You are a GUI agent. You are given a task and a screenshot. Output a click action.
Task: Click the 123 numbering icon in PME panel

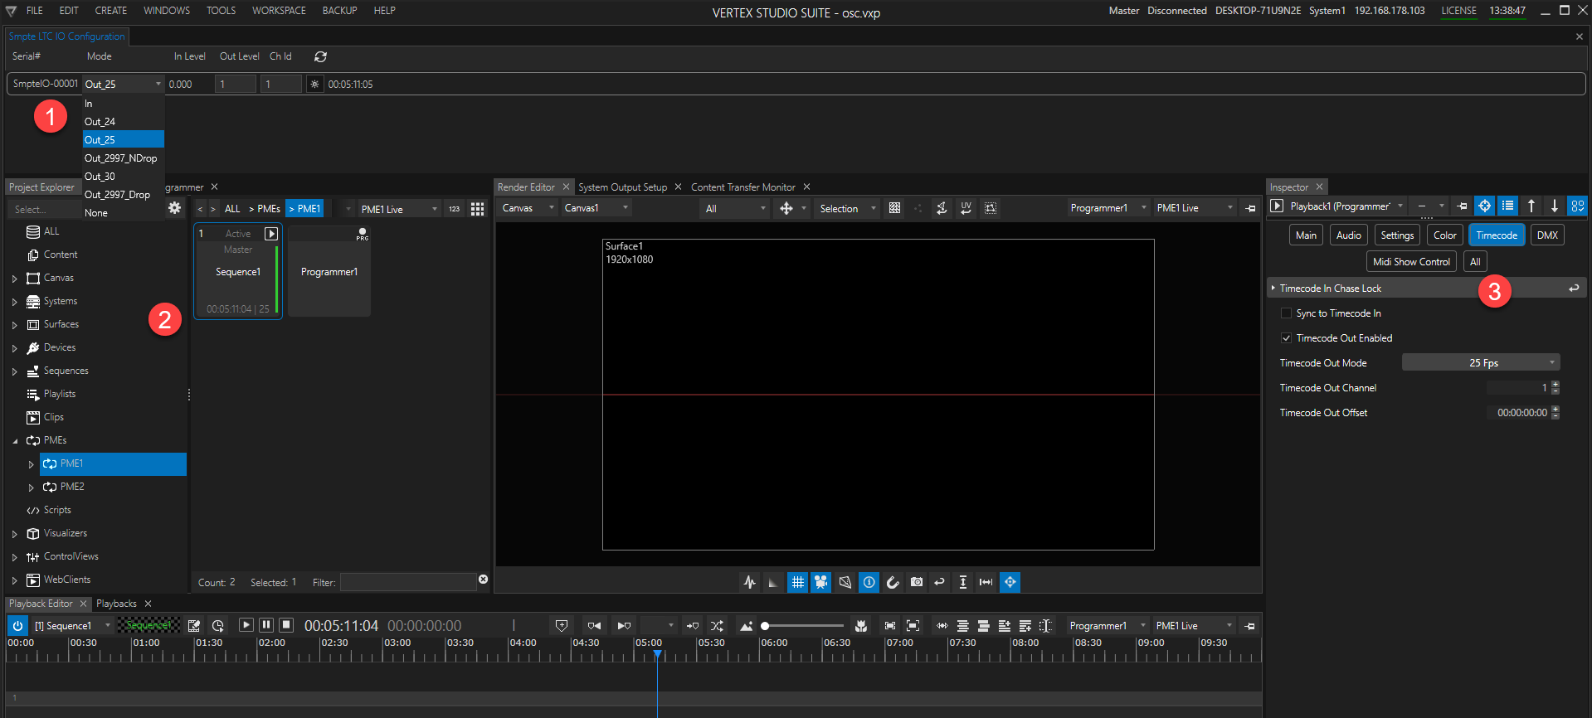[x=454, y=209]
